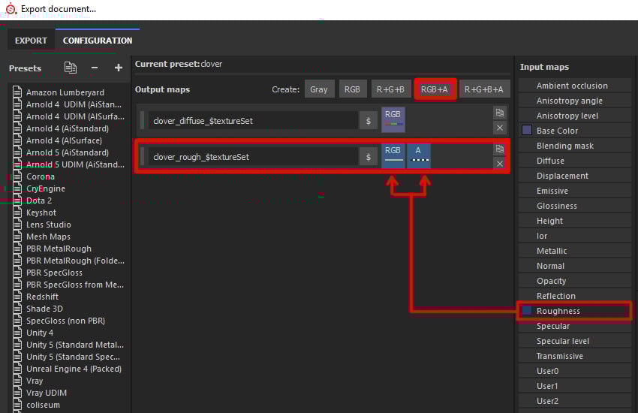Grab drag handle of clover_diffuse row
The image size is (638, 413).
[142, 121]
